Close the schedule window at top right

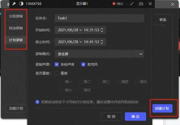(172, 5)
